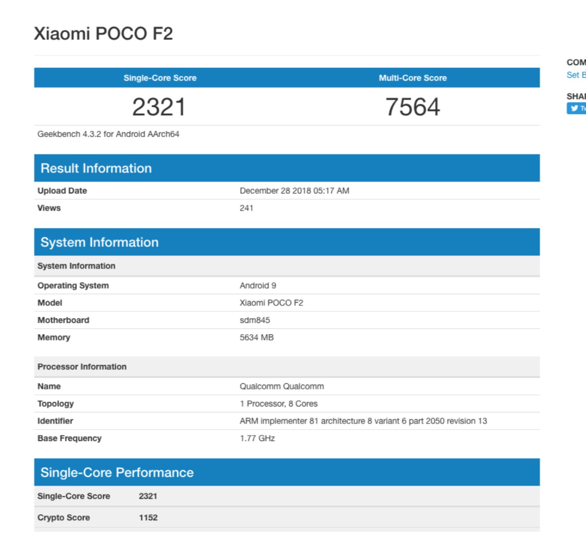Click the sdm845 motherboard value
The width and height of the screenshot is (586, 535).
255,320
